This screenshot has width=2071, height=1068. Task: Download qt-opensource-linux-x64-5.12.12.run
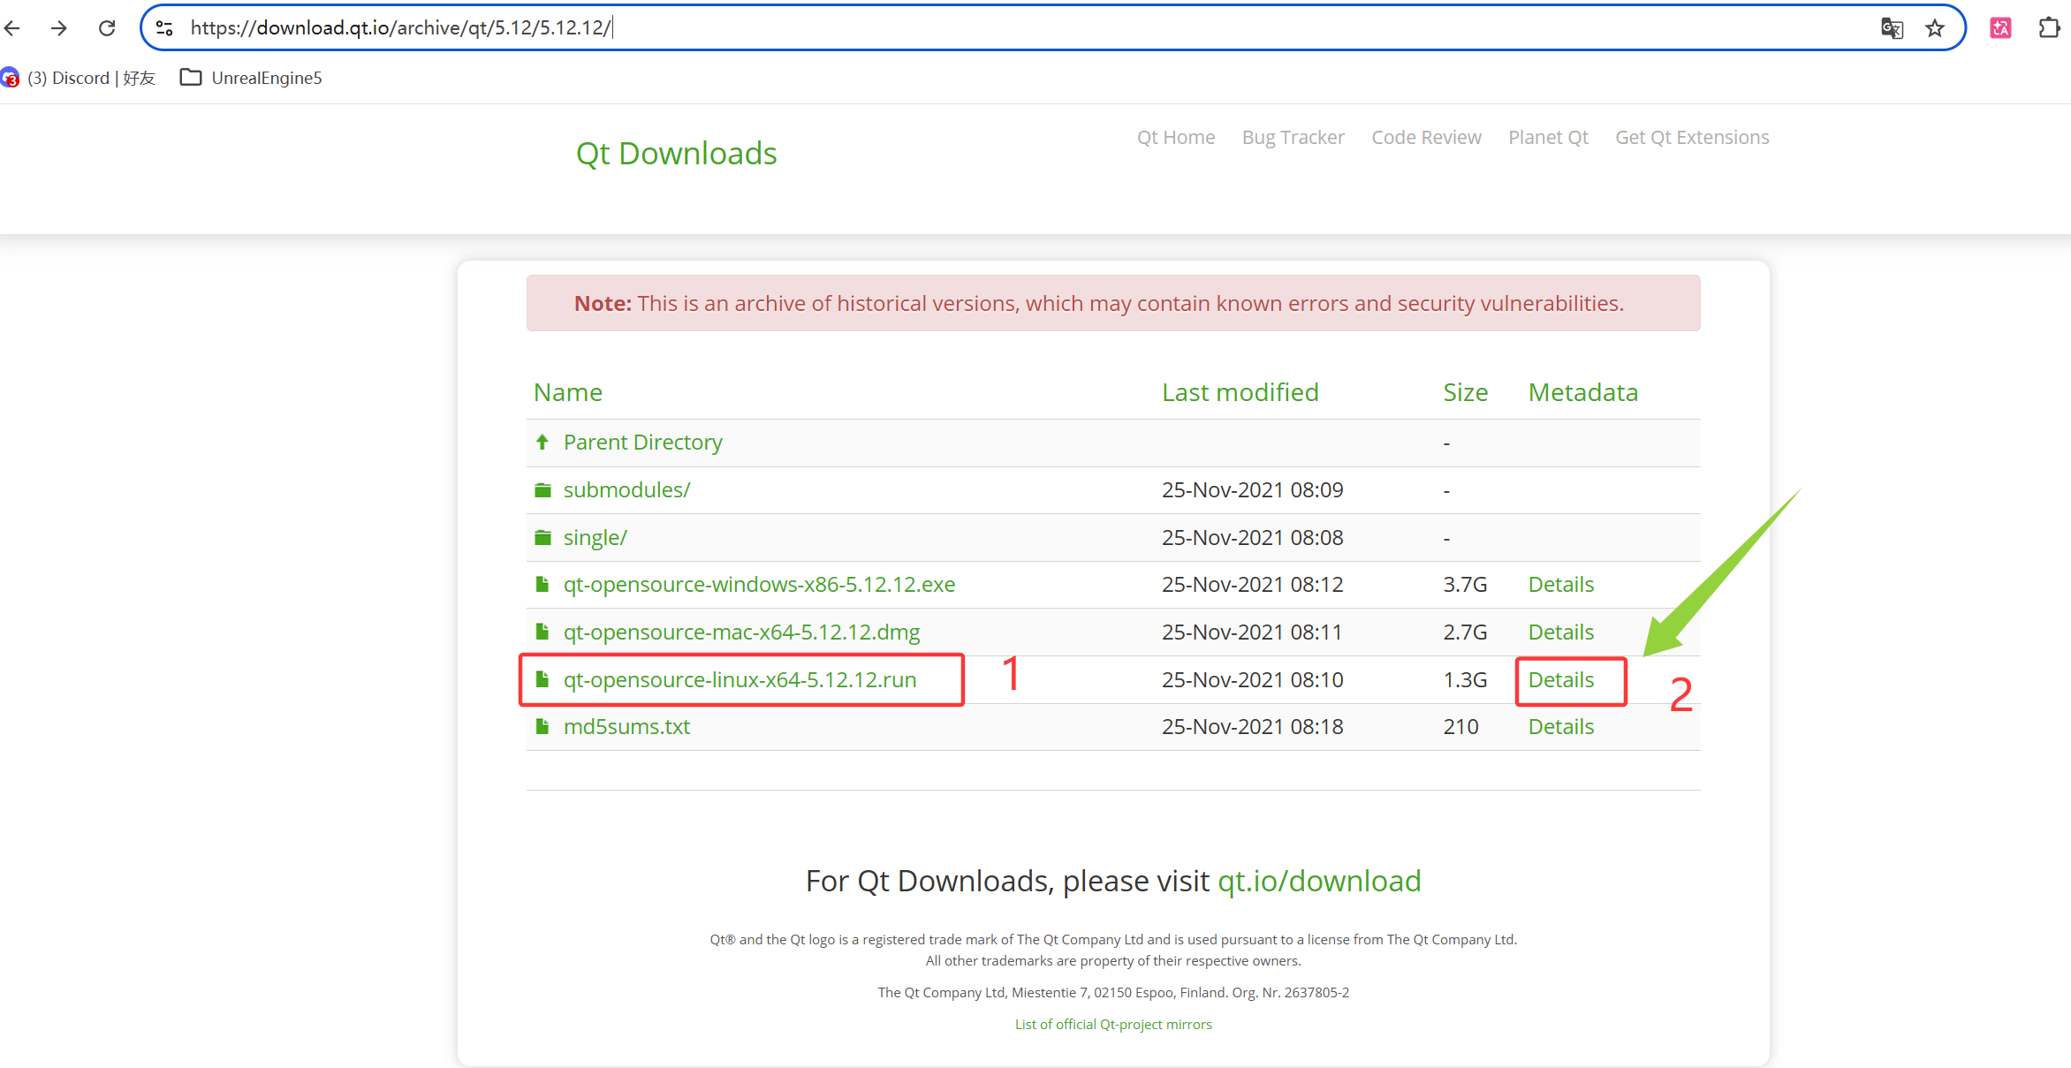click(740, 679)
